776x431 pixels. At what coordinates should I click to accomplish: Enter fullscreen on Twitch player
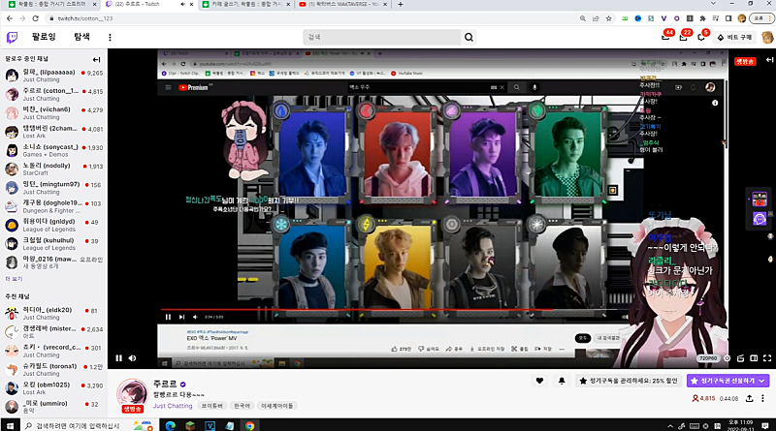point(767,358)
